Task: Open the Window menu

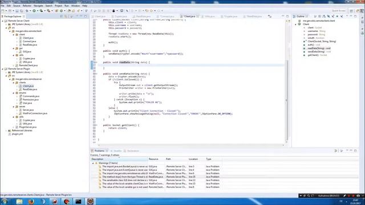Action: tap(75, 6)
